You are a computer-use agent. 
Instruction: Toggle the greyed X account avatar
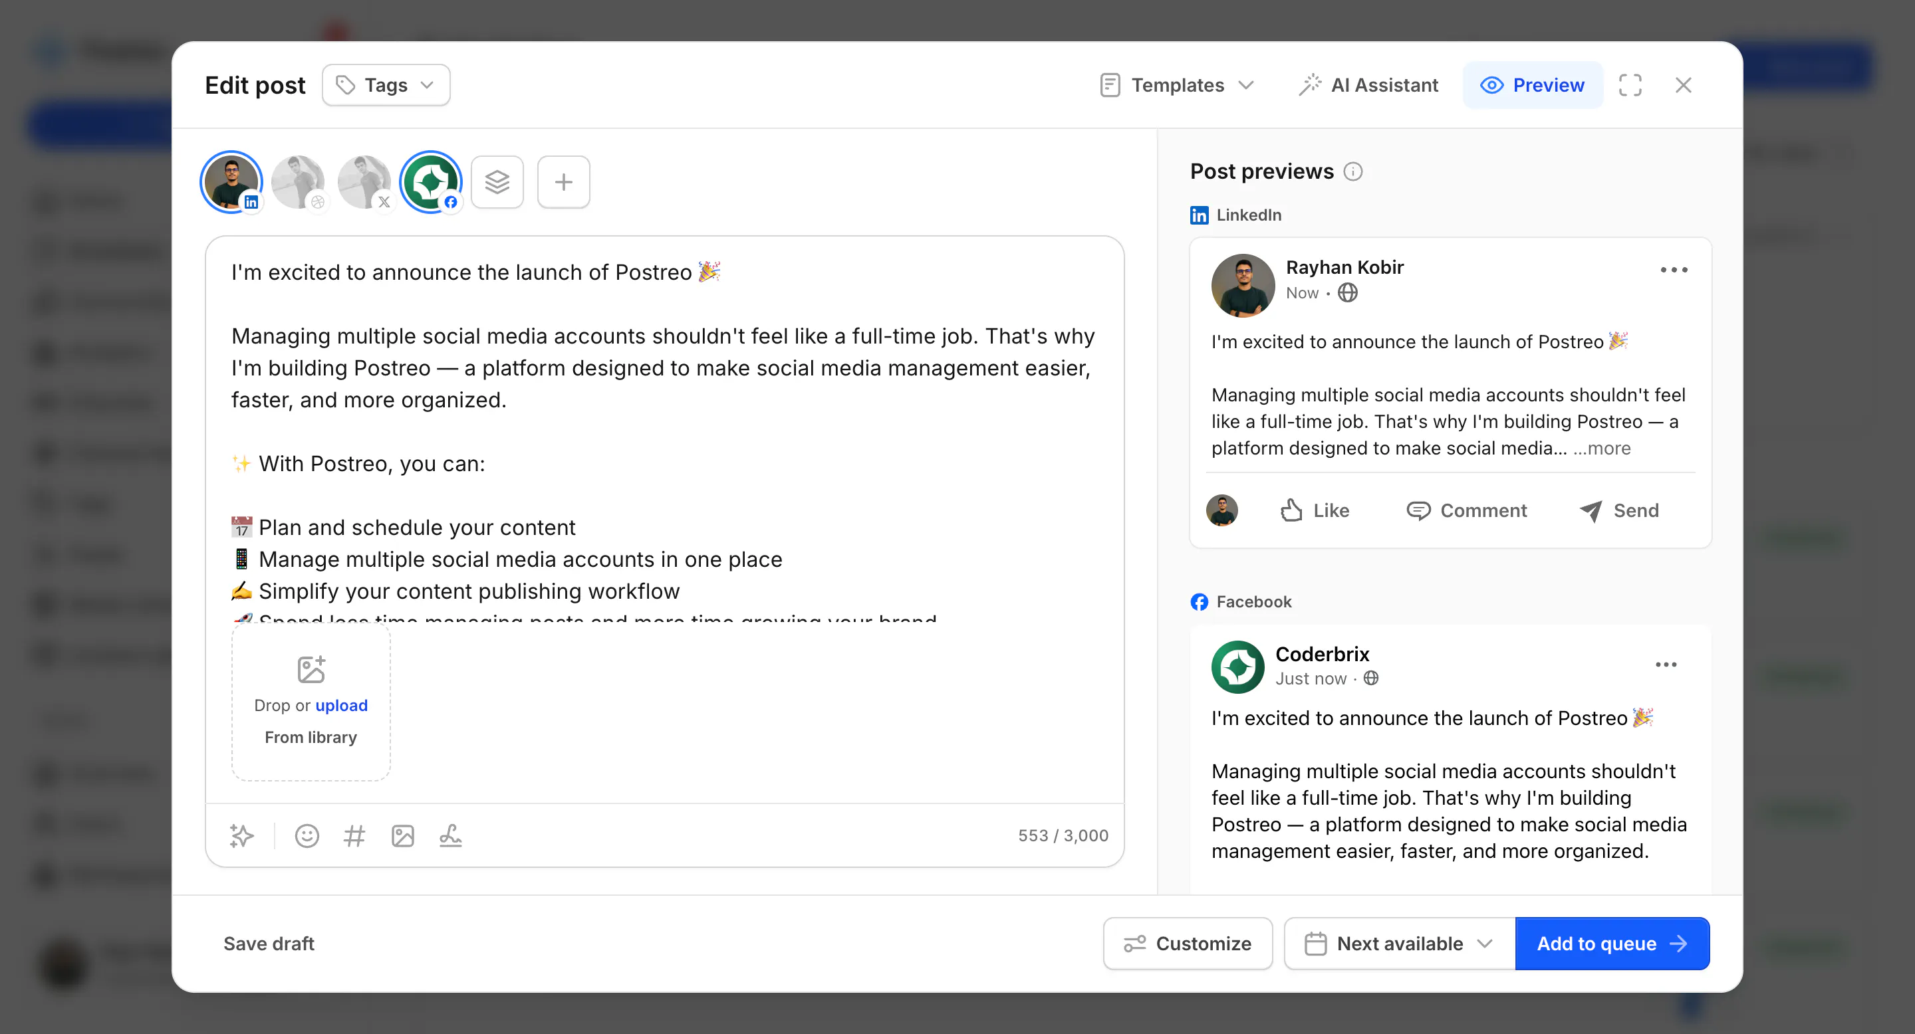click(x=364, y=182)
